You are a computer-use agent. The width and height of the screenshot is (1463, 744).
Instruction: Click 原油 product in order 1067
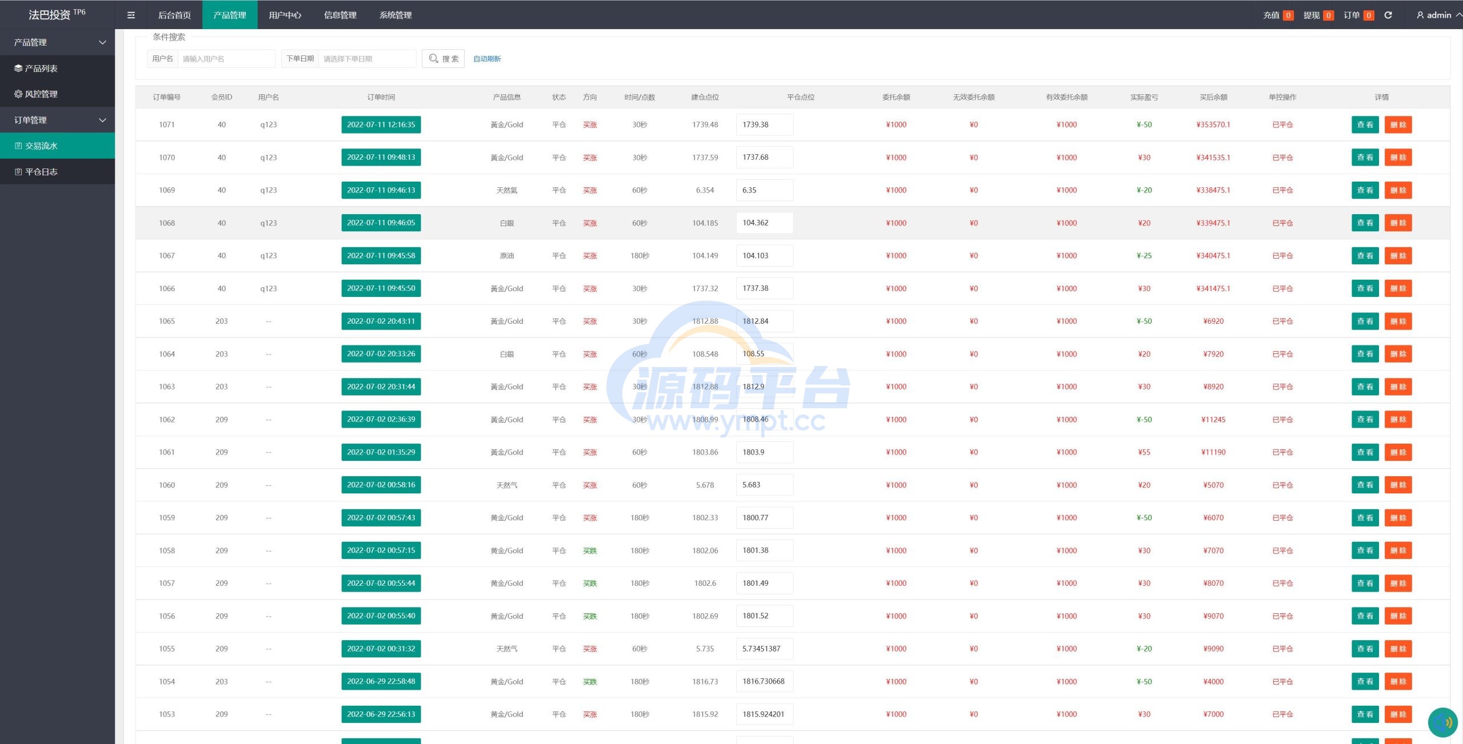pos(507,256)
